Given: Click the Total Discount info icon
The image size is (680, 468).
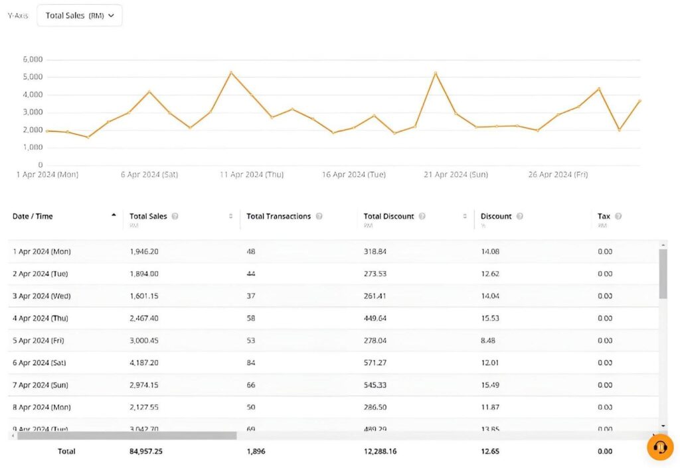Looking at the screenshot, I should coord(424,215).
